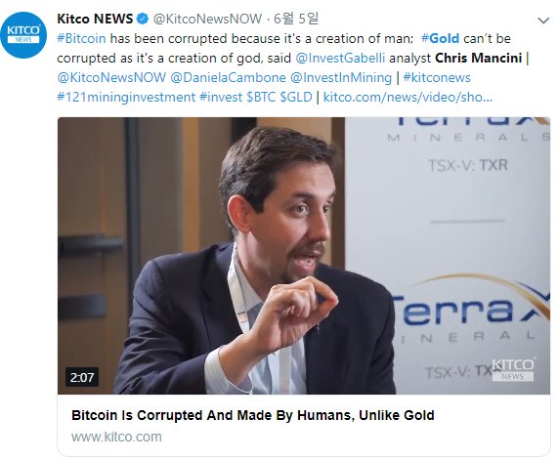The image size is (558, 461).
Task: Visit the @DanielaCambone mention
Action: (x=228, y=77)
